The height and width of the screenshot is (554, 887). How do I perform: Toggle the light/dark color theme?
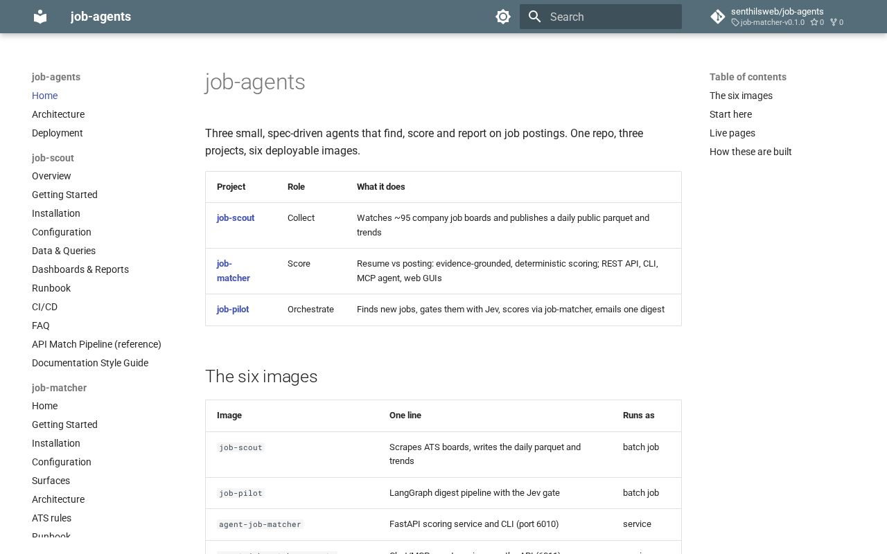tap(503, 17)
